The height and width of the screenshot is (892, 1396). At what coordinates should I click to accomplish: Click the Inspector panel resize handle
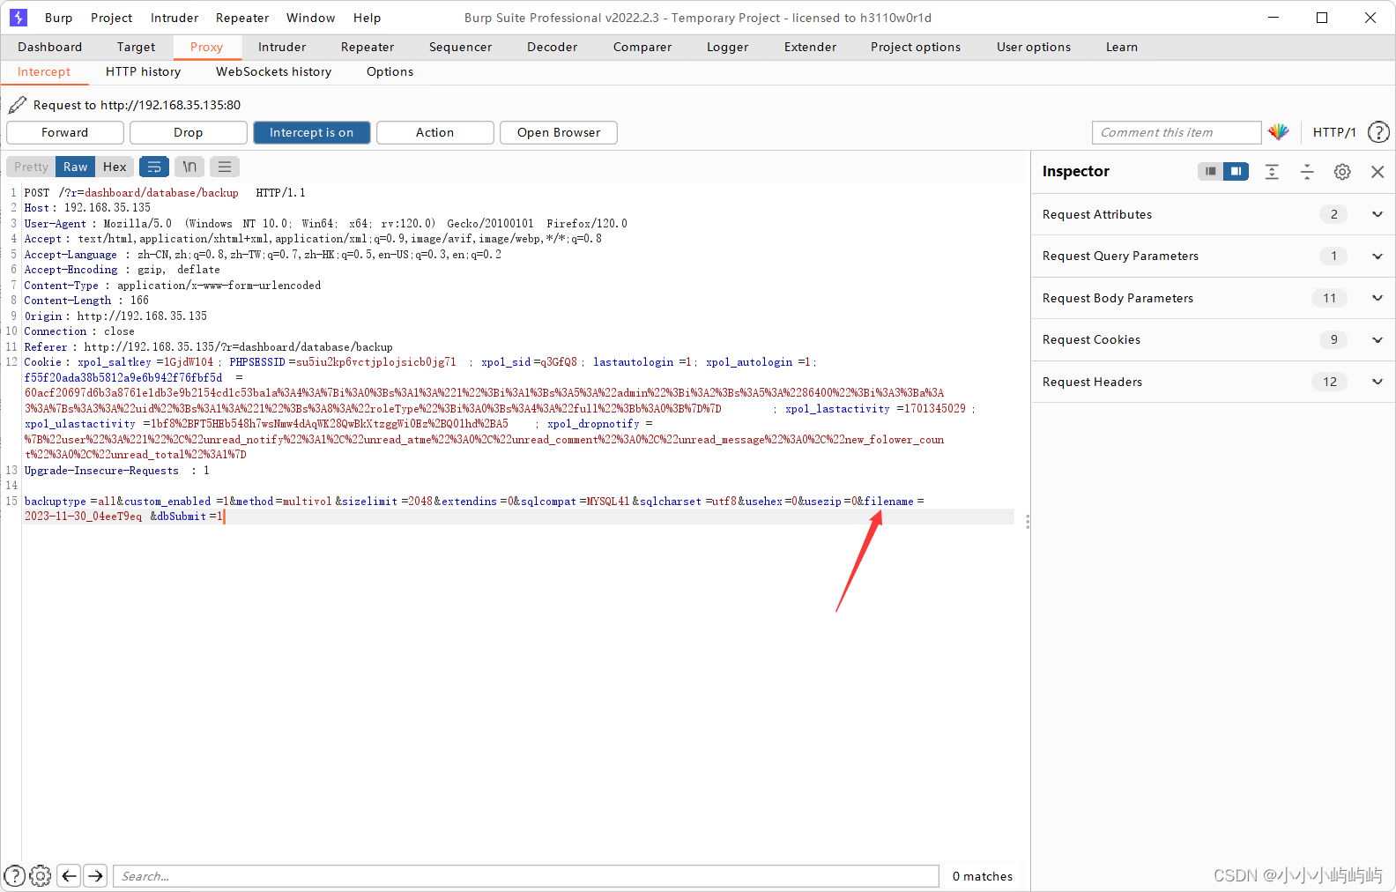point(1028,522)
